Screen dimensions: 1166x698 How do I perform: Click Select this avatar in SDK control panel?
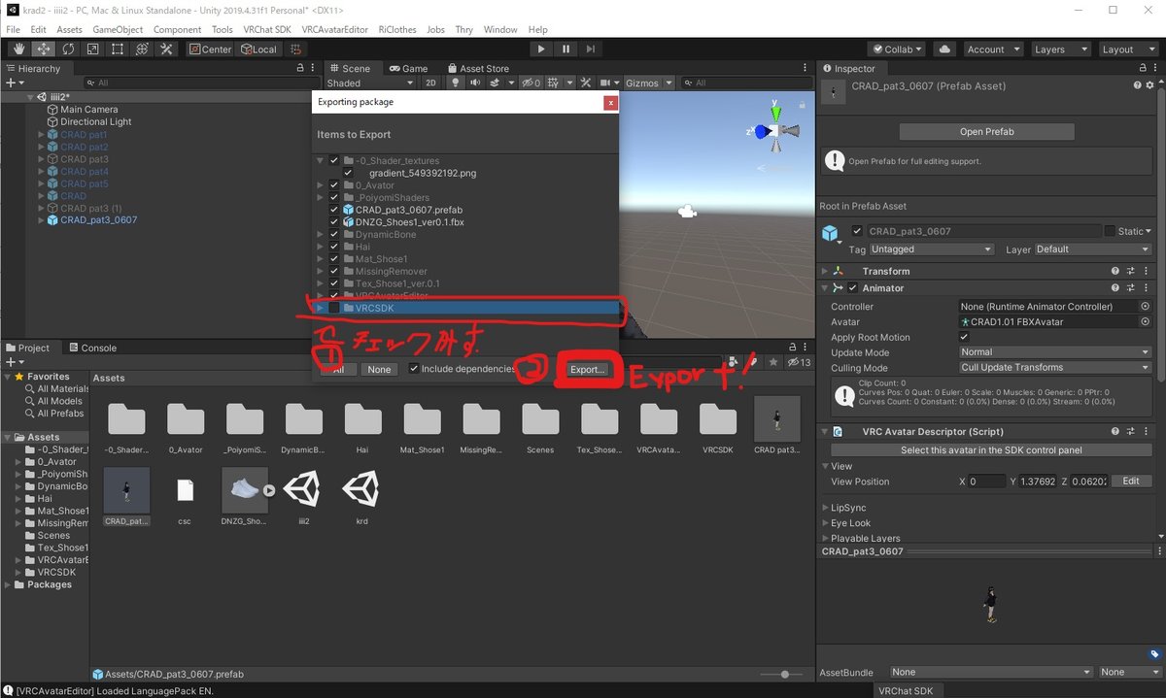991,450
